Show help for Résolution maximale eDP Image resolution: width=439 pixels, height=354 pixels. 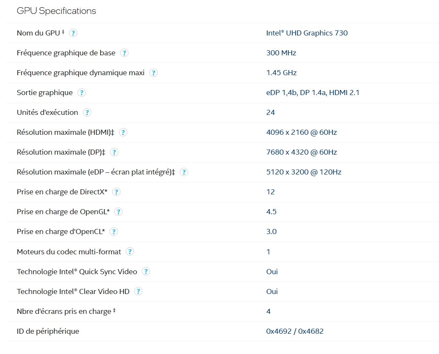(x=184, y=172)
